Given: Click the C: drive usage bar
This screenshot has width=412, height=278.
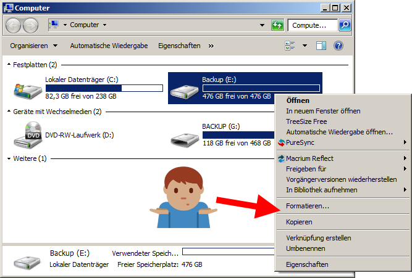Looking at the screenshot, I should [104, 88].
